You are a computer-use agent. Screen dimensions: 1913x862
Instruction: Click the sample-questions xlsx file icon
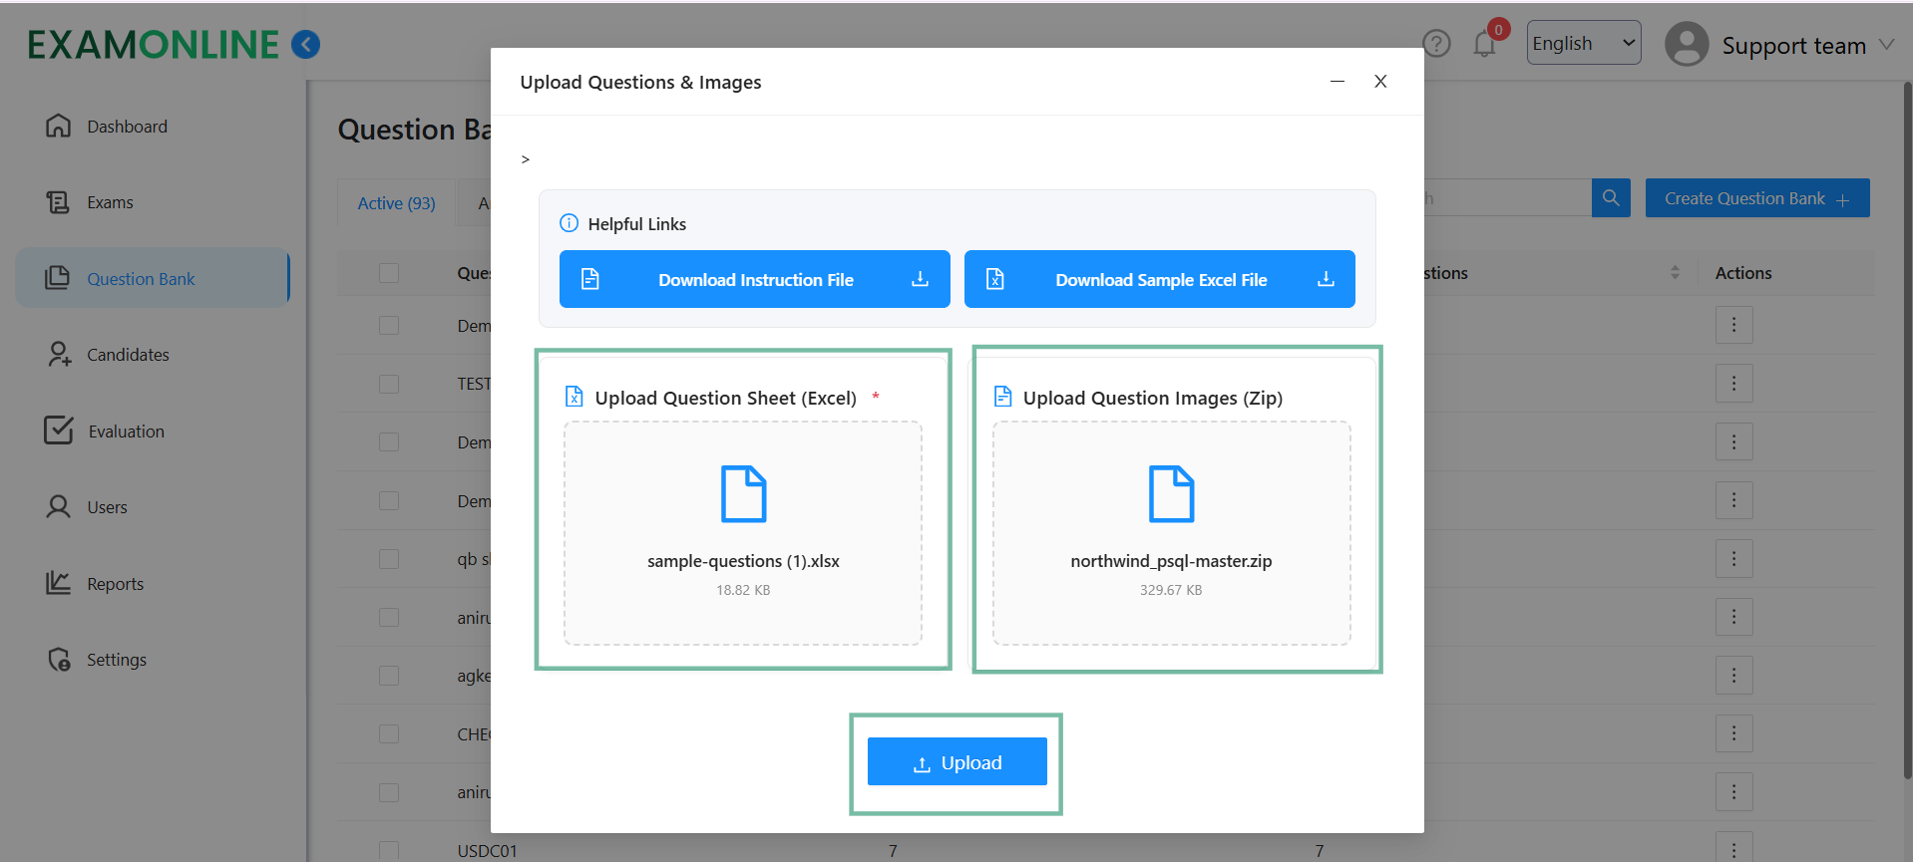(x=743, y=494)
